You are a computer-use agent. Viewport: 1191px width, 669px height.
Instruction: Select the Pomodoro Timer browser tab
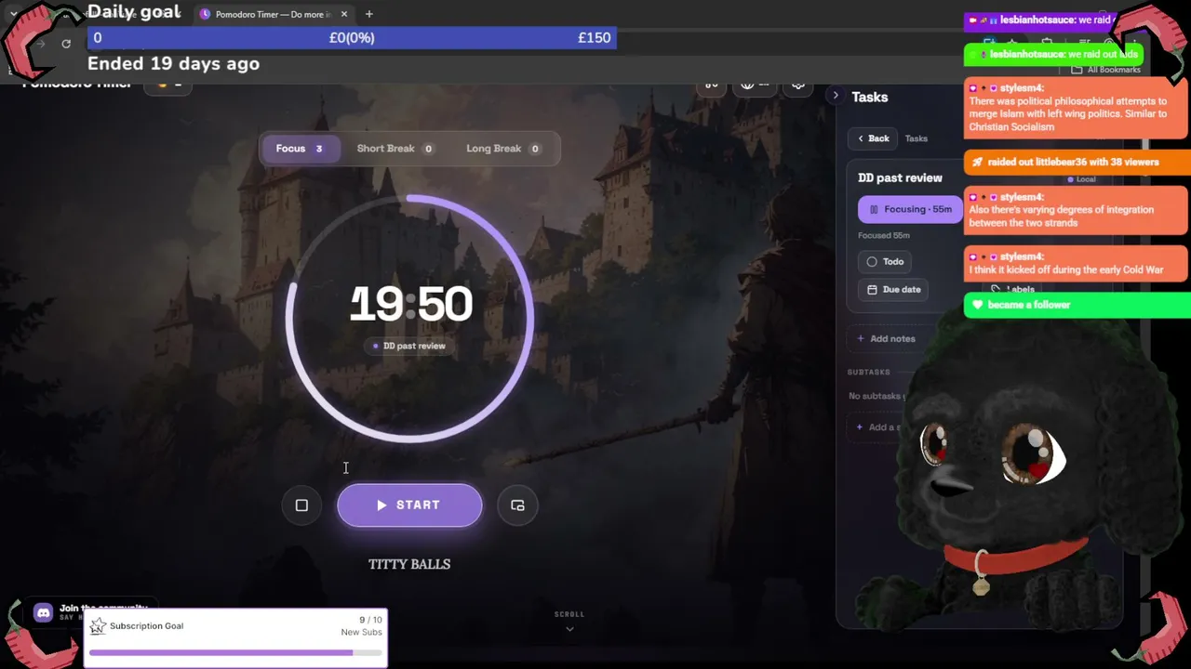(274, 14)
